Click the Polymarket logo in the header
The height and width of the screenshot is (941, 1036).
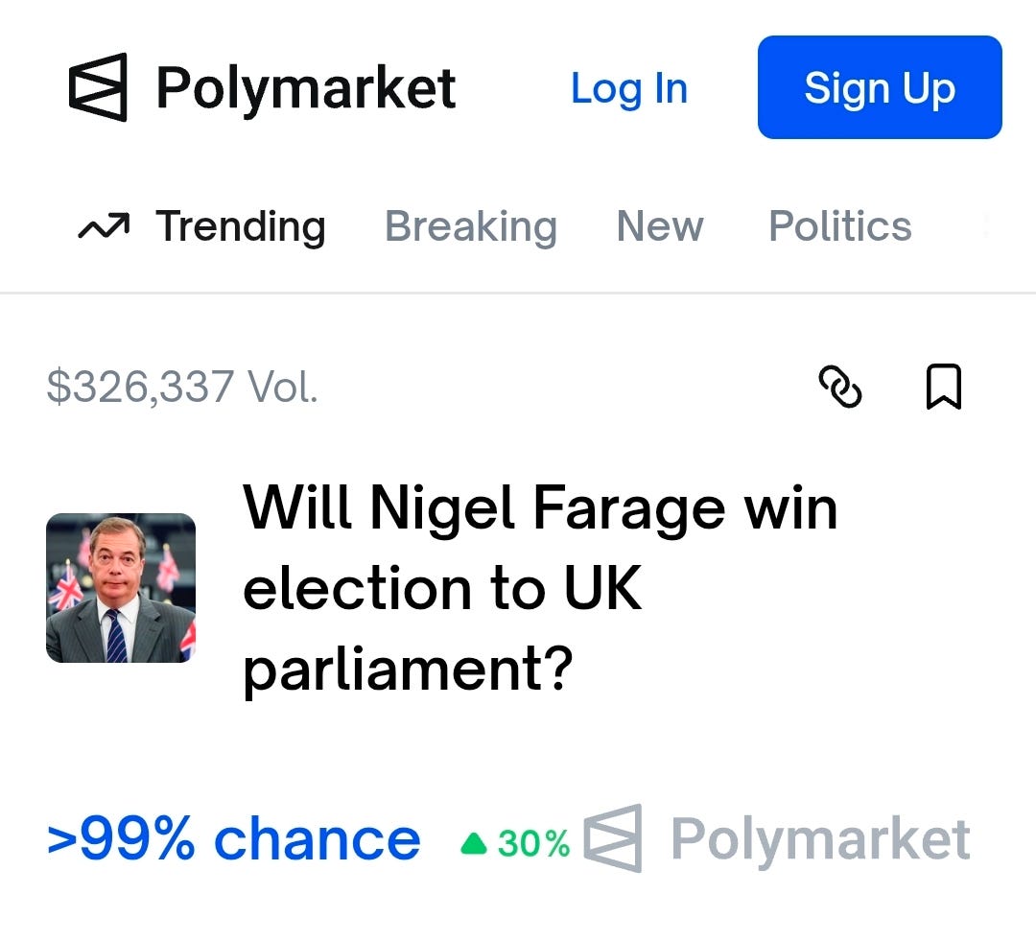[x=99, y=87]
